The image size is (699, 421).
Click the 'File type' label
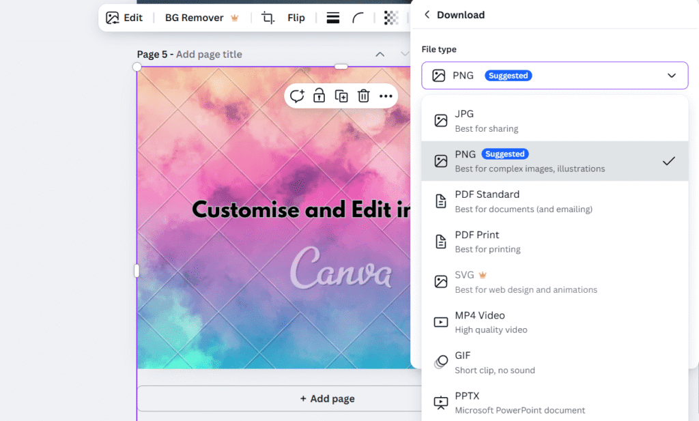(x=439, y=49)
